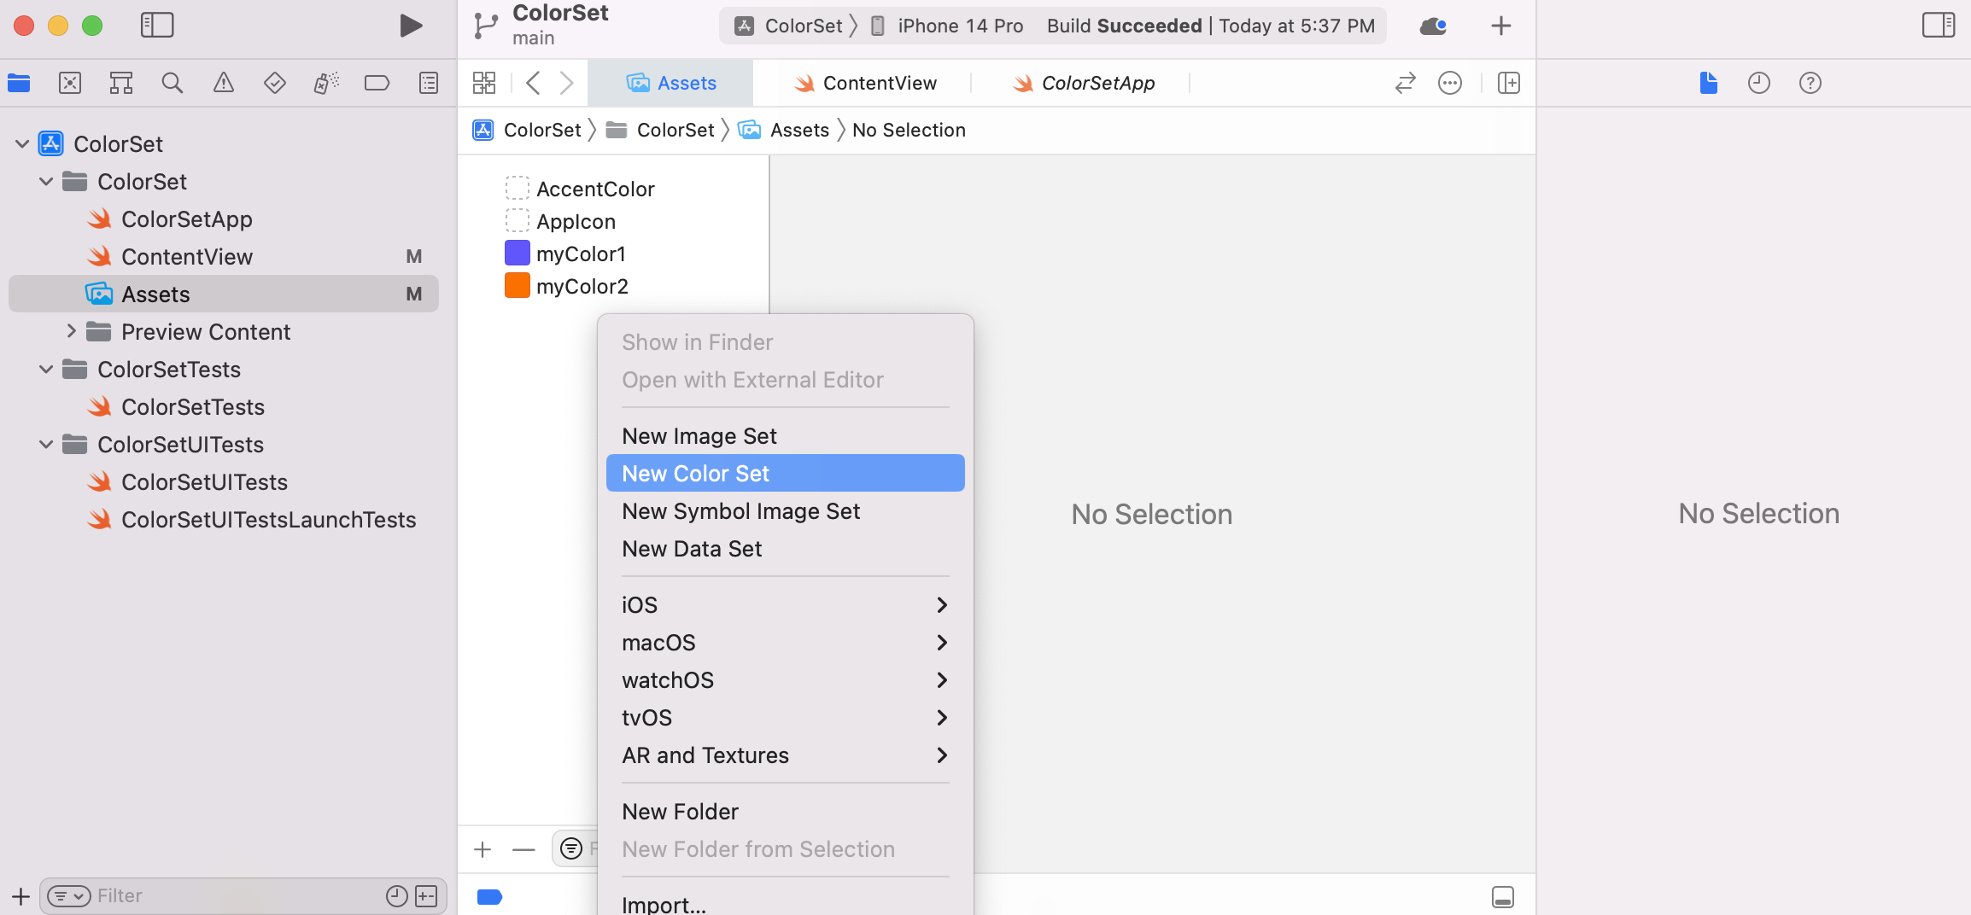Show only source-controlled files filter
Screen dimensions: 1971x915
(426, 895)
